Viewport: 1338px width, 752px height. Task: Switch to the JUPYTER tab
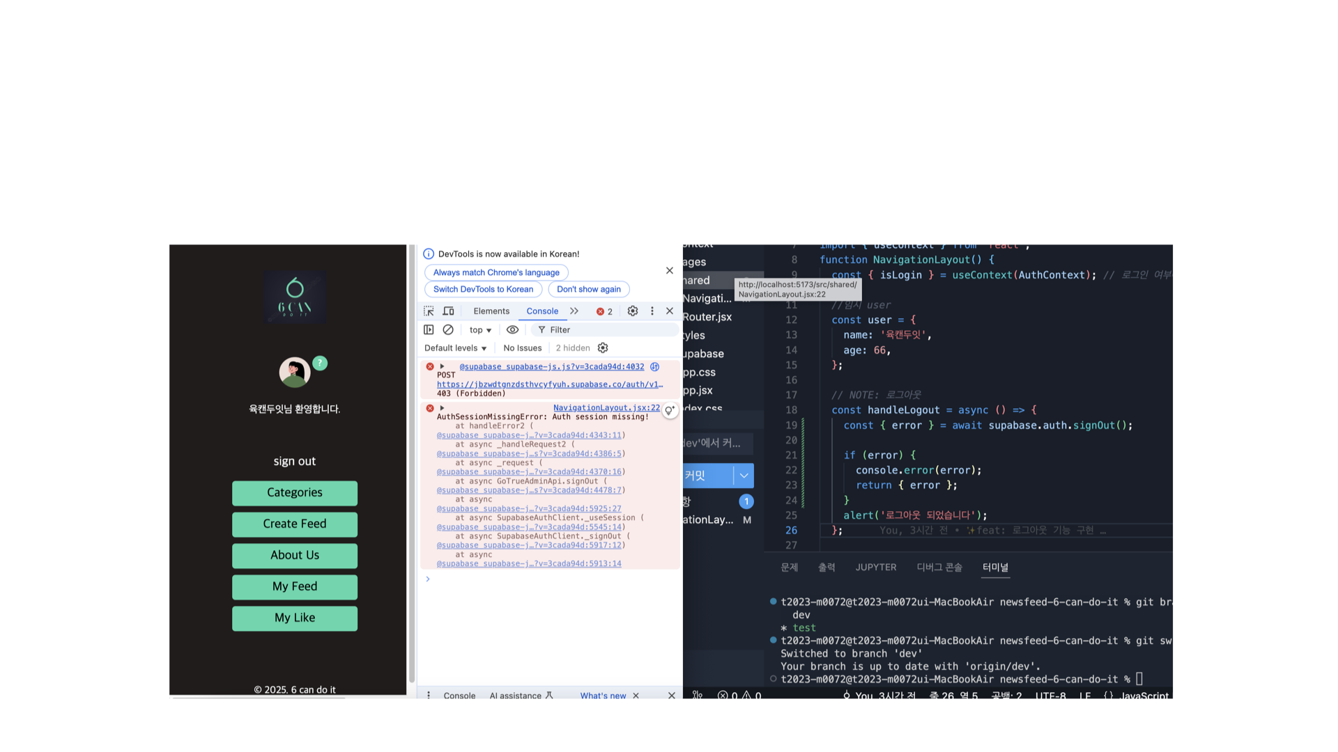point(875,567)
